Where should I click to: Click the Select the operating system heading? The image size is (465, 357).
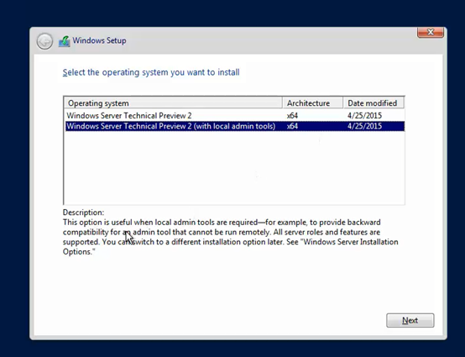click(151, 72)
